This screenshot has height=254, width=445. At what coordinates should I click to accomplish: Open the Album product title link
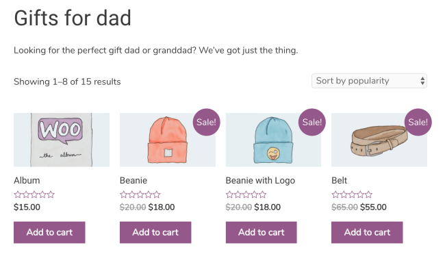(27, 181)
